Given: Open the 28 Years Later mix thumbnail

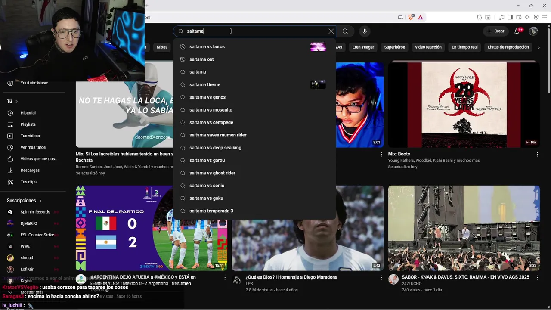Looking at the screenshot, I should coord(464,105).
